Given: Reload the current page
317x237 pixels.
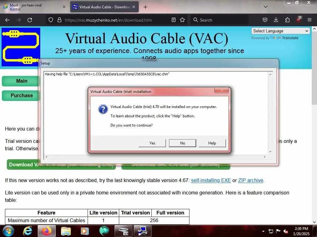Looking at the screenshot, I should click(x=30, y=20).
